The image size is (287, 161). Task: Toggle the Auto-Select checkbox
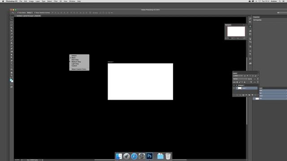pyautogui.click(x=18, y=13)
